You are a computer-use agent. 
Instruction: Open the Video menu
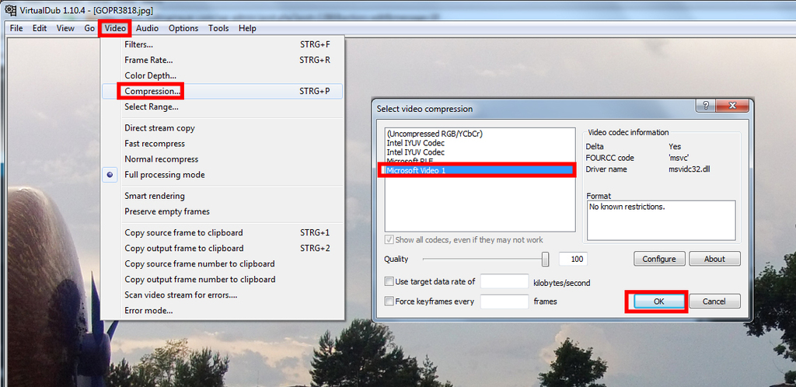pos(115,29)
